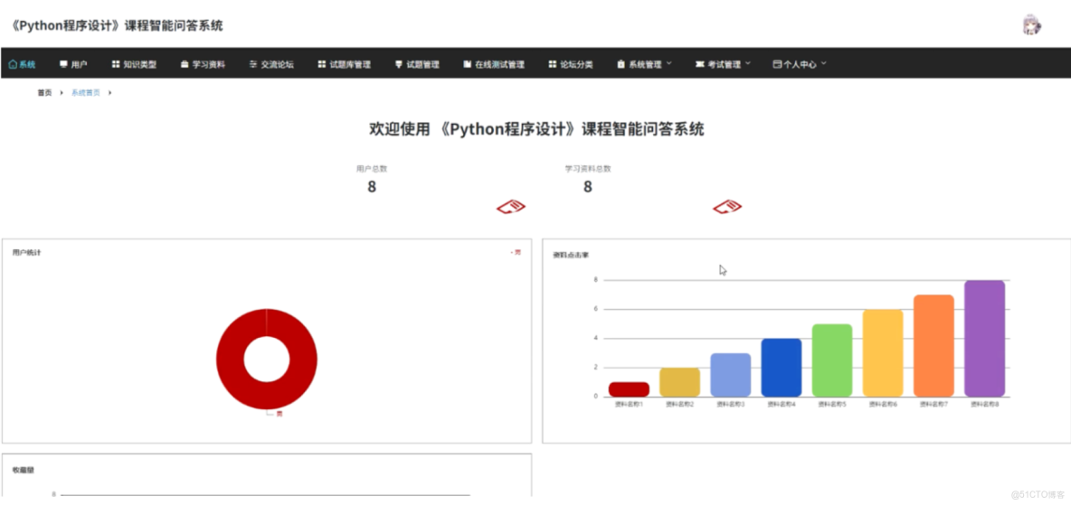Click the 用户总数 label
Screen dimensions: 1071x505
(x=372, y=169)
